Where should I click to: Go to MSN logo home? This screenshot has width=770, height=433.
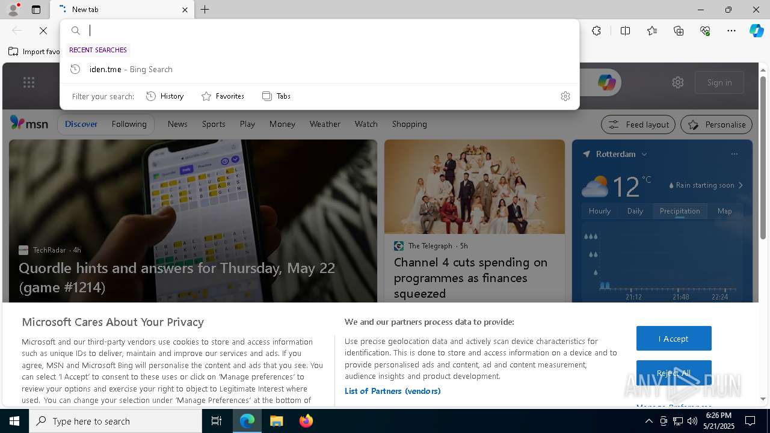tap(29, 123)
